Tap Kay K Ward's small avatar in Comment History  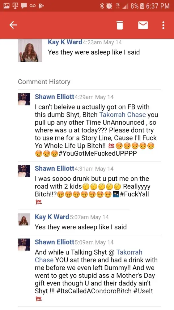[x=24, y=219]
